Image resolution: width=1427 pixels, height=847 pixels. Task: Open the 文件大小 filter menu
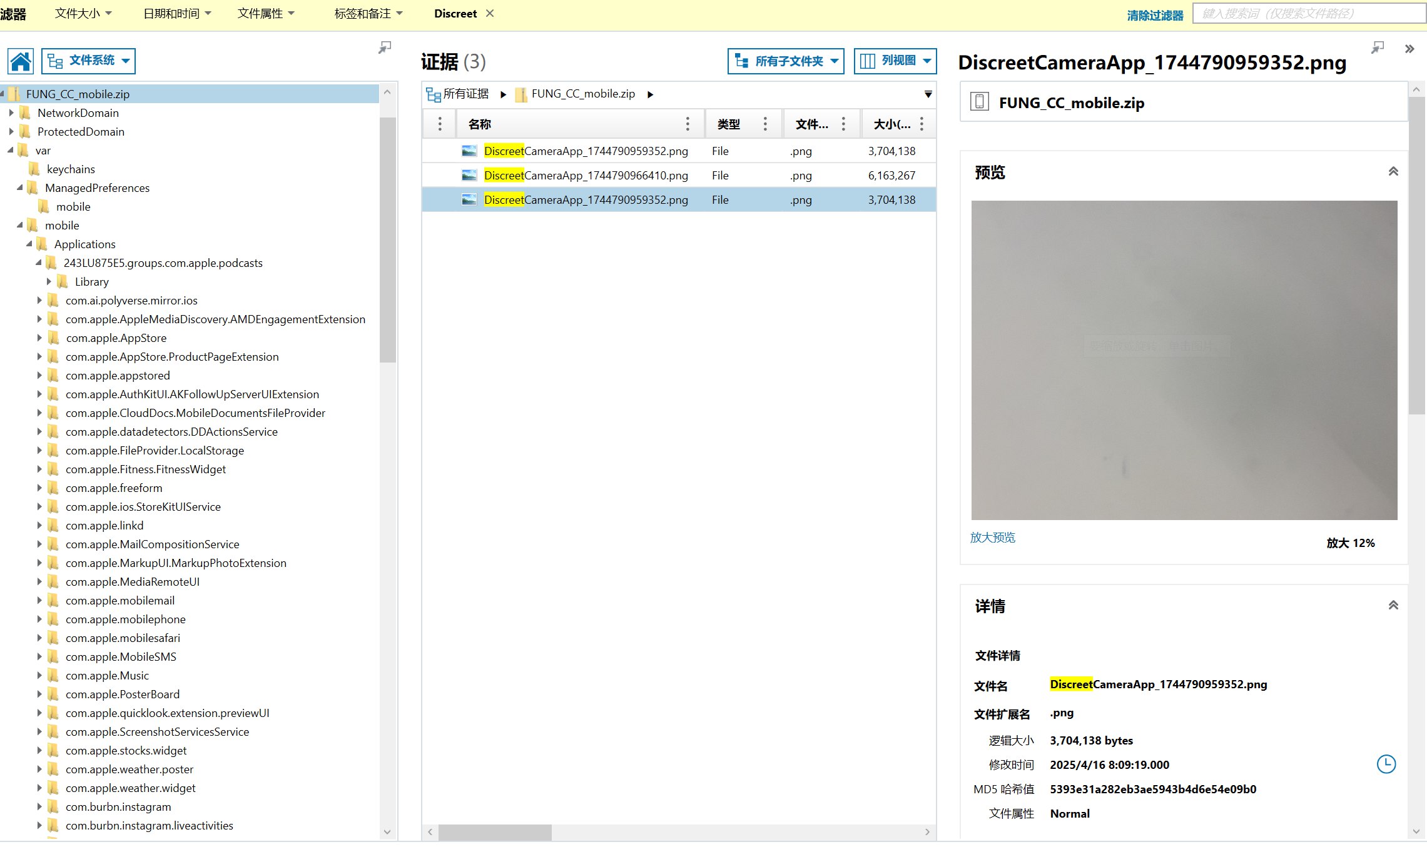tap(83, 13)
